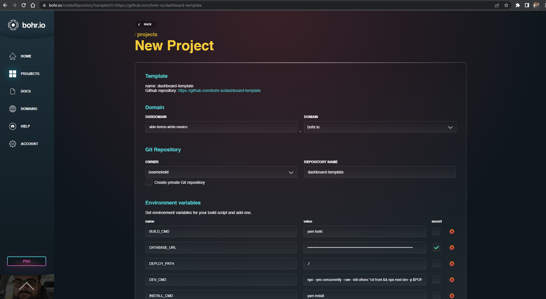Screen dimensions: 546x299
Task: Uncheck secret for DATABASE_URL
Action: (437, 248)
